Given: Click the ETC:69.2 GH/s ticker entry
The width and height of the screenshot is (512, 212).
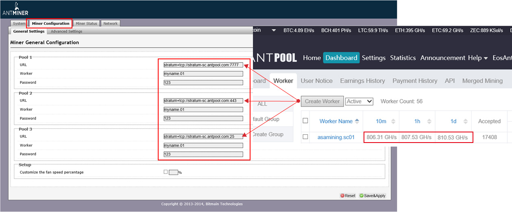Looking at the screenshot, I should click(447, 30).
